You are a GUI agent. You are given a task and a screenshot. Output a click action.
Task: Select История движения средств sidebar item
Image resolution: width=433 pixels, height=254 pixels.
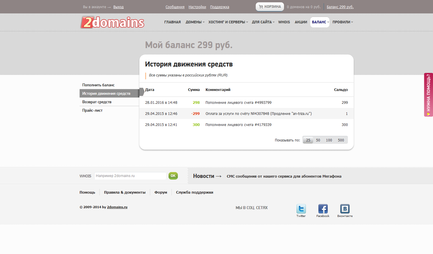(109, 93)
